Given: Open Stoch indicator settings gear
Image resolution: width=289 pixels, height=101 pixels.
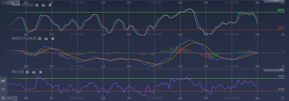Looking at the screenshot, I should point(37,5).
